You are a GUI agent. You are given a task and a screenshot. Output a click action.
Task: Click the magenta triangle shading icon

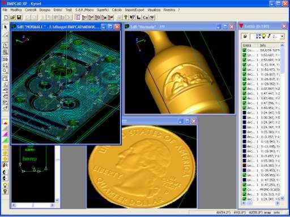click(5, 134)
